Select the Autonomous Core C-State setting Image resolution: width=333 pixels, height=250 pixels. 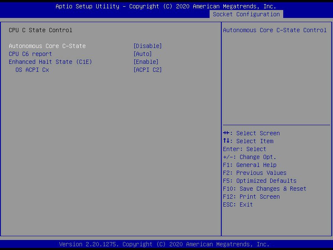(x=47, y=46)
